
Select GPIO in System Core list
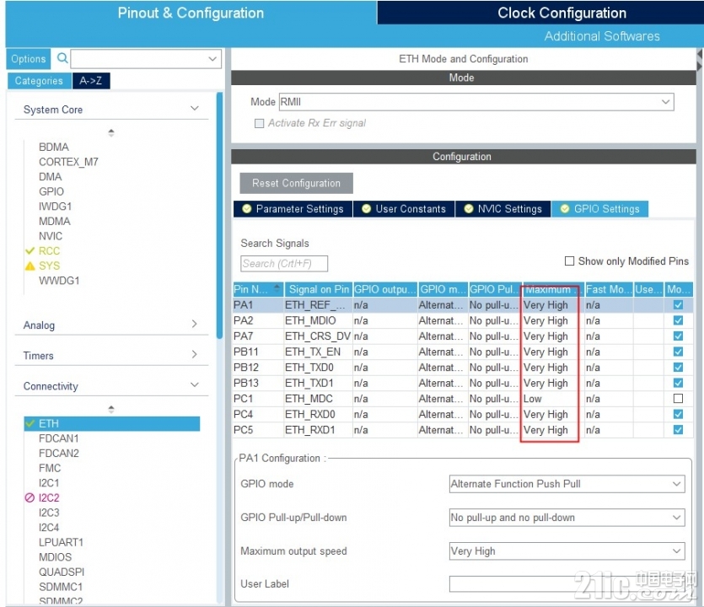(51, 191)
